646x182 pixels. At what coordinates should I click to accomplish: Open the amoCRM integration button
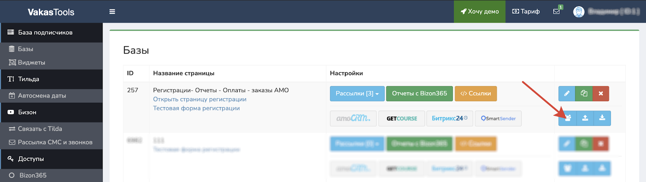coord(353,118)
